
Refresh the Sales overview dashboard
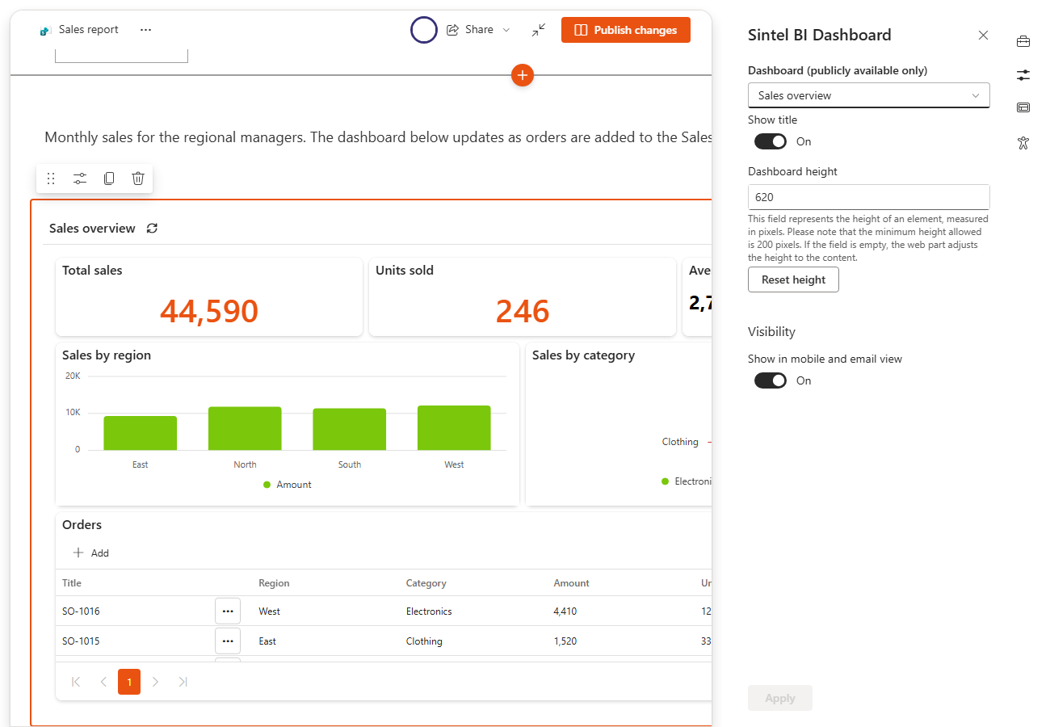pyautogui.click(x=152, y=229)
